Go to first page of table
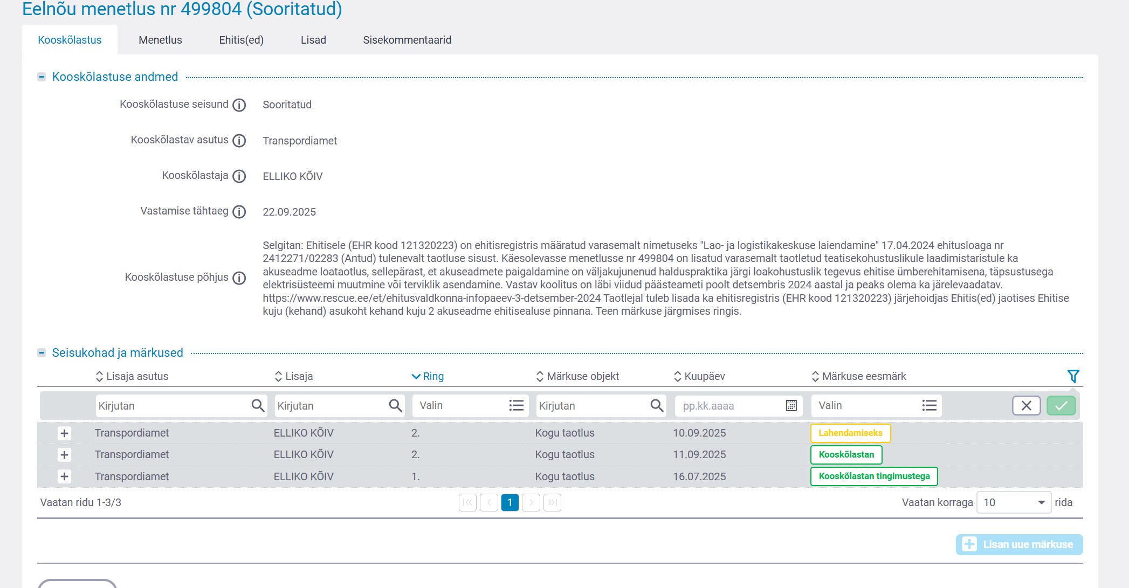1129x588 pixels. tap(467, 502)
